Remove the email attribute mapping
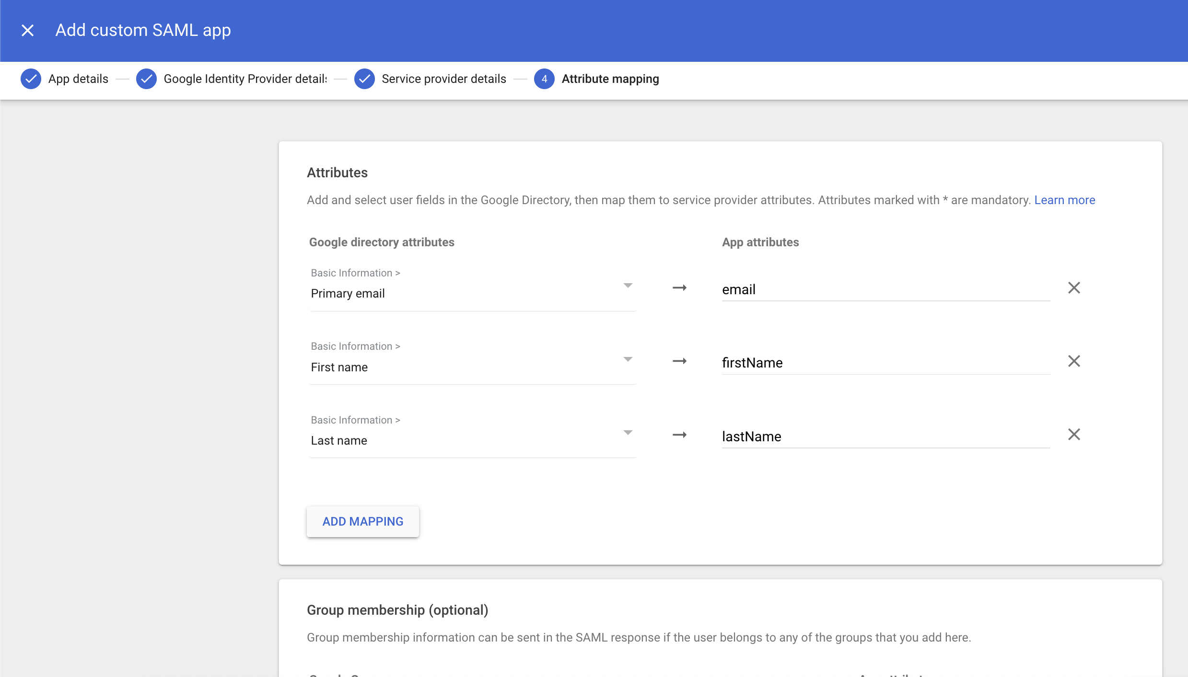Screen dimensions: 1188x677 [x=1074, y=288]
